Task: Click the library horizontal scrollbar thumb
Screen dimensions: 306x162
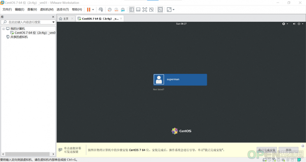Action: pyautogui.click(x=27, y=154)
